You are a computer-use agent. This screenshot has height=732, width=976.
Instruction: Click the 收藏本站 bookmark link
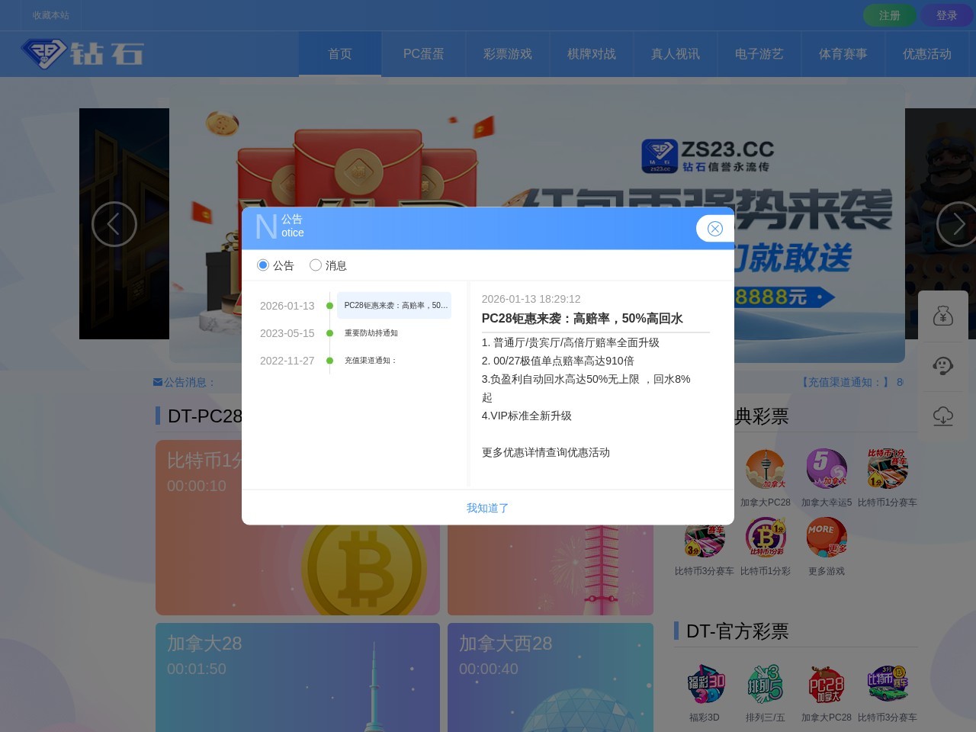51,15
